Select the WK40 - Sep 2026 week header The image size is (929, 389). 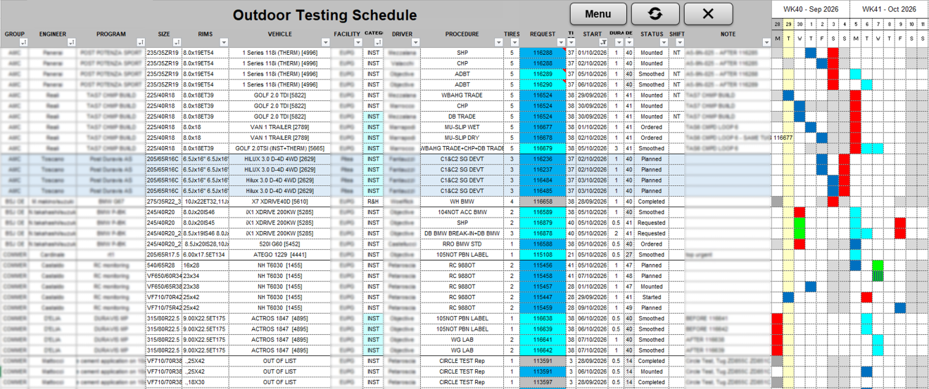811,9
